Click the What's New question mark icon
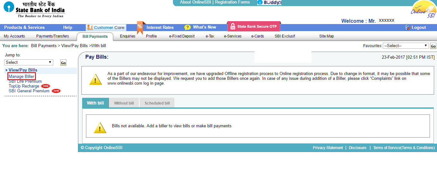The image size is (437, 177). pos(187,28)
